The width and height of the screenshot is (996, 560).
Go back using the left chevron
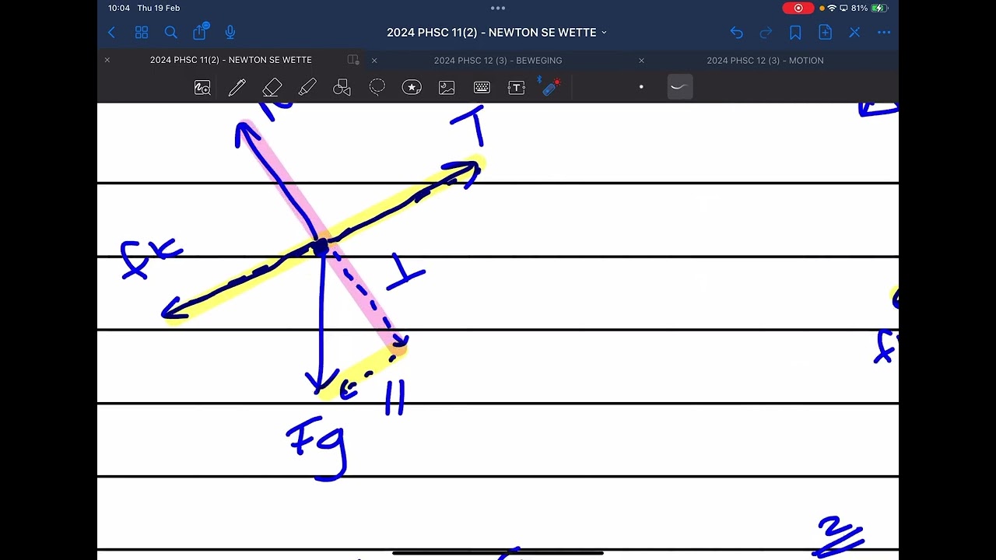coord(112,33)
